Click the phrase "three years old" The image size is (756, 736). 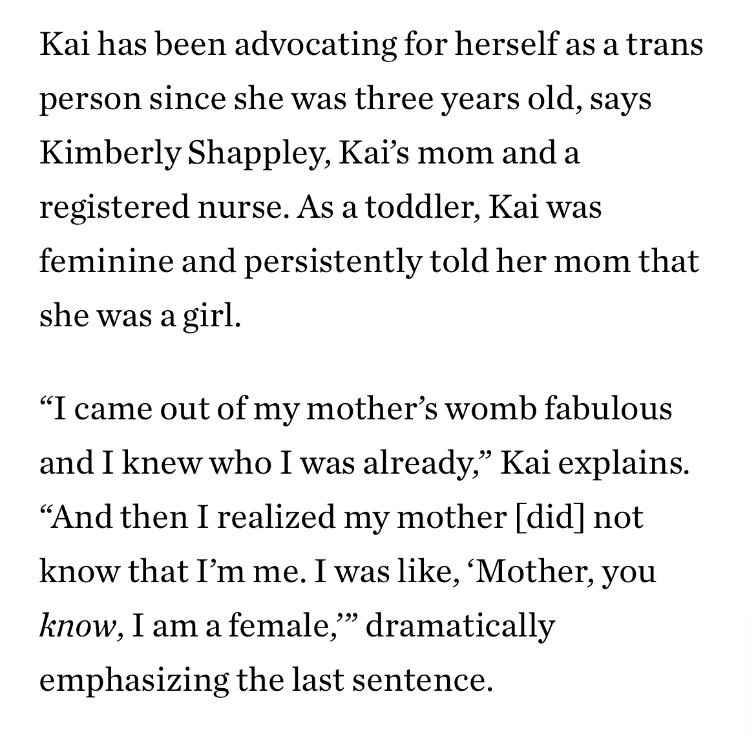tap(469, 100)
